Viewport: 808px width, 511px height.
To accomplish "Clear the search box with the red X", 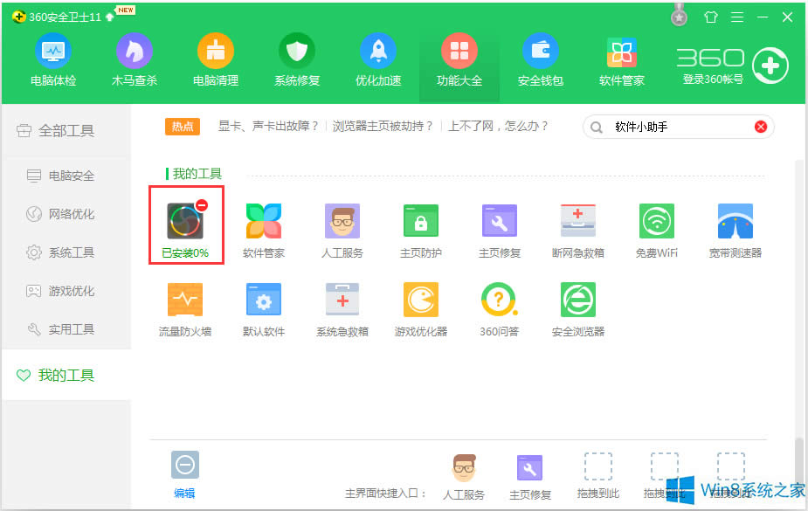I will 759,126.
